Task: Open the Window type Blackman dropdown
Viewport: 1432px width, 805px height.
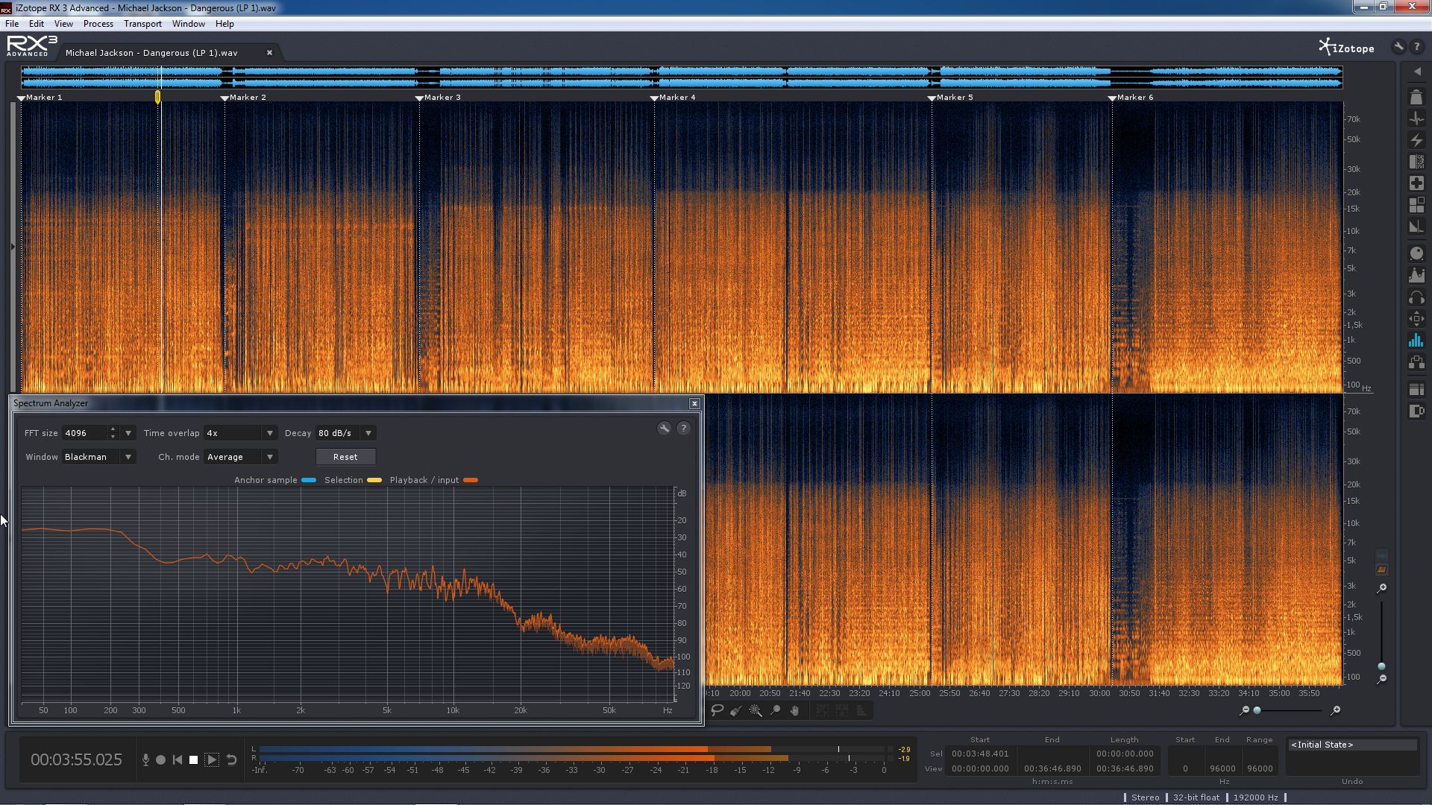Action: coord(128,457)
